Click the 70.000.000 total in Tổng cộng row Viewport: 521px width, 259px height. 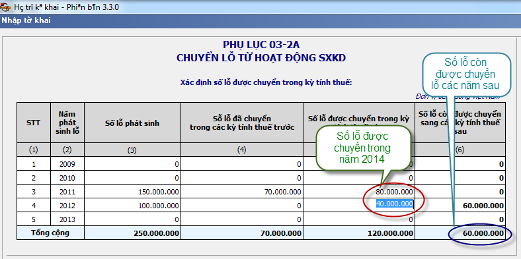pos(242,233)
